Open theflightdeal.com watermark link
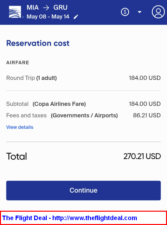Screen dimensions: 167x225 [70, 218]
